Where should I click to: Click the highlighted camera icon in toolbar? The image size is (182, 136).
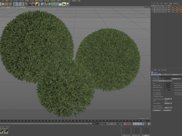pos(64,4)
